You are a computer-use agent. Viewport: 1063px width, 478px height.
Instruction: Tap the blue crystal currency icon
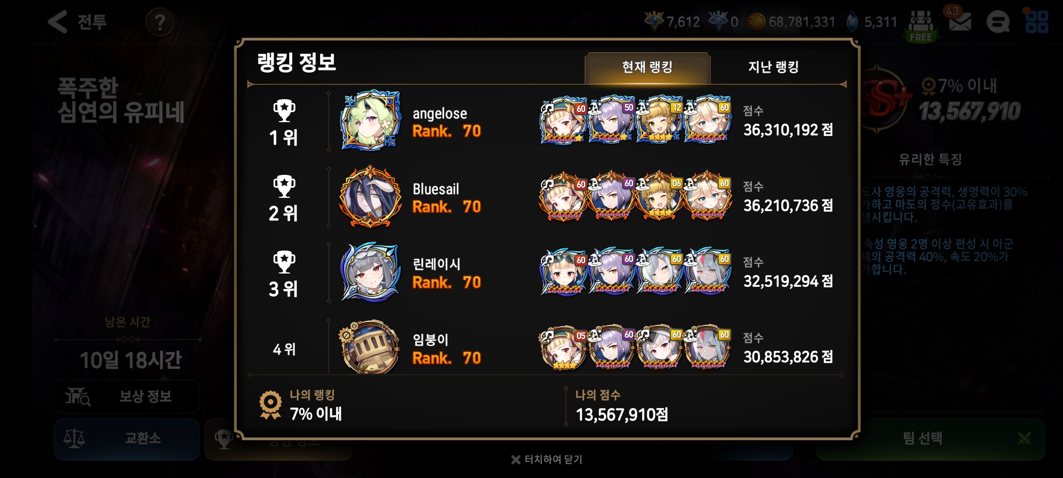852,22
